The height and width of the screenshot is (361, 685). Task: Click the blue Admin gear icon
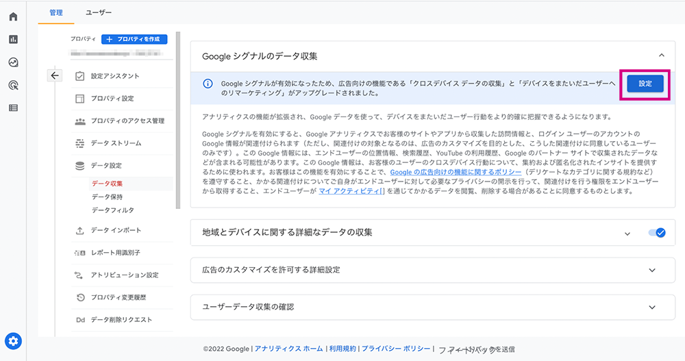13,341
